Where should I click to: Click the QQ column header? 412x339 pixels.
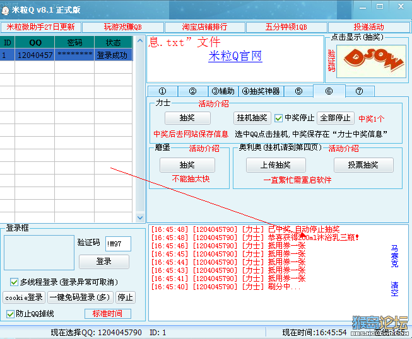coord(35,42)
